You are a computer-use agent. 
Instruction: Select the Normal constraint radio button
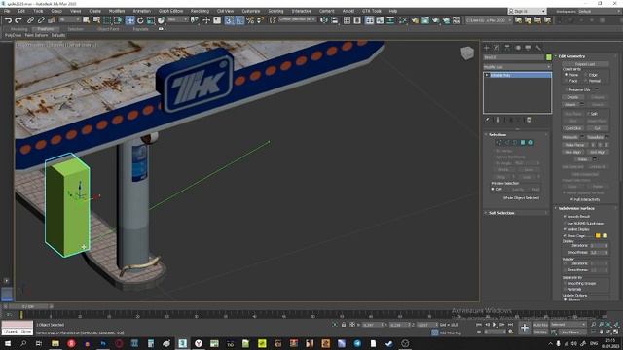tap(585, 81)
